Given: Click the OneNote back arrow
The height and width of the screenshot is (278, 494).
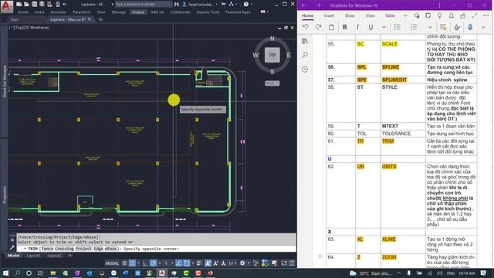Looking at the screenshot, I should (304, 5).
